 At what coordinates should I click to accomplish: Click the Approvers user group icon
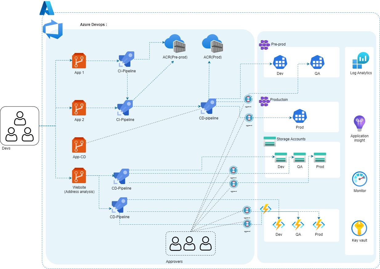point(191,243)
